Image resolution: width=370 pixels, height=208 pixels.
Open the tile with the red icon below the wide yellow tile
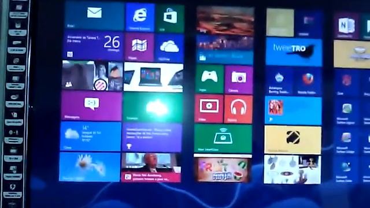346,83
